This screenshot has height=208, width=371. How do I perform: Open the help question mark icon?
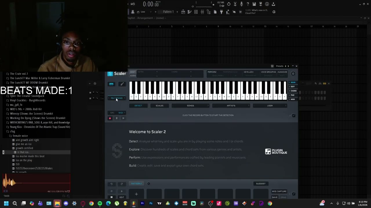[x=248, y=4]
